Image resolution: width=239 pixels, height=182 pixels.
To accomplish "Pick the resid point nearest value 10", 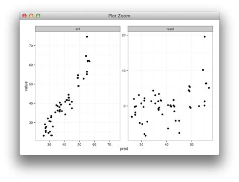I will (203, 70).
